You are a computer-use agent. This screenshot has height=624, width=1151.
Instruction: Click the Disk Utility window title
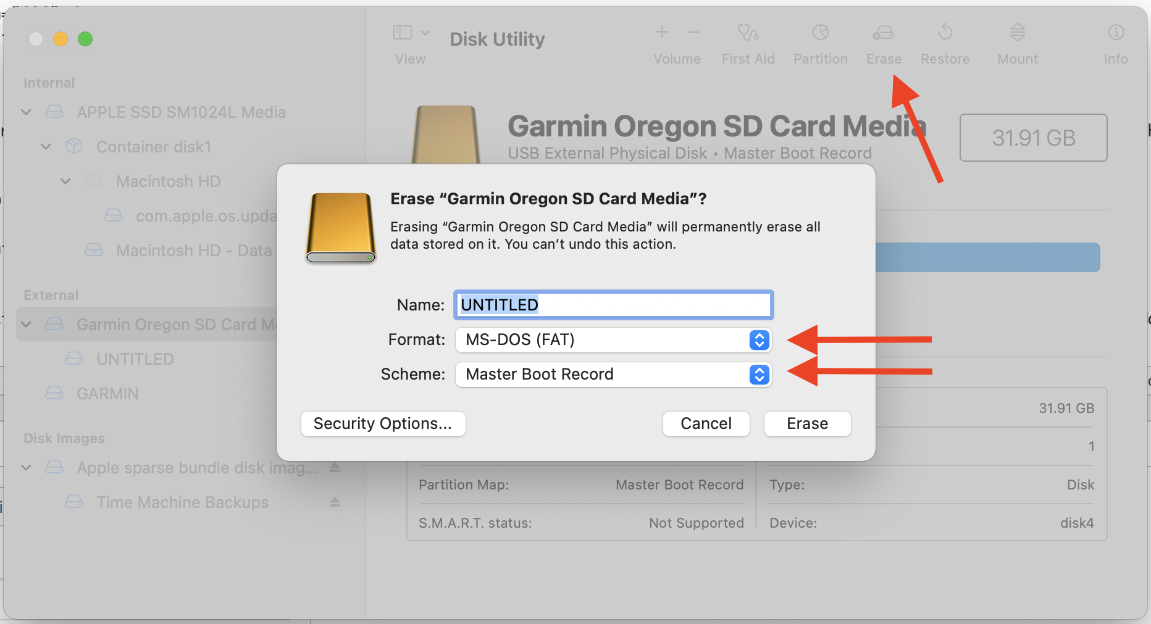click(x=497, y=40)
